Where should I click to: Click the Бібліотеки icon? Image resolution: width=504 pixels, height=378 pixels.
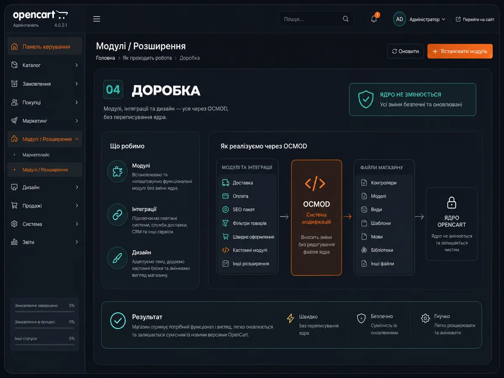coord(364,250)
